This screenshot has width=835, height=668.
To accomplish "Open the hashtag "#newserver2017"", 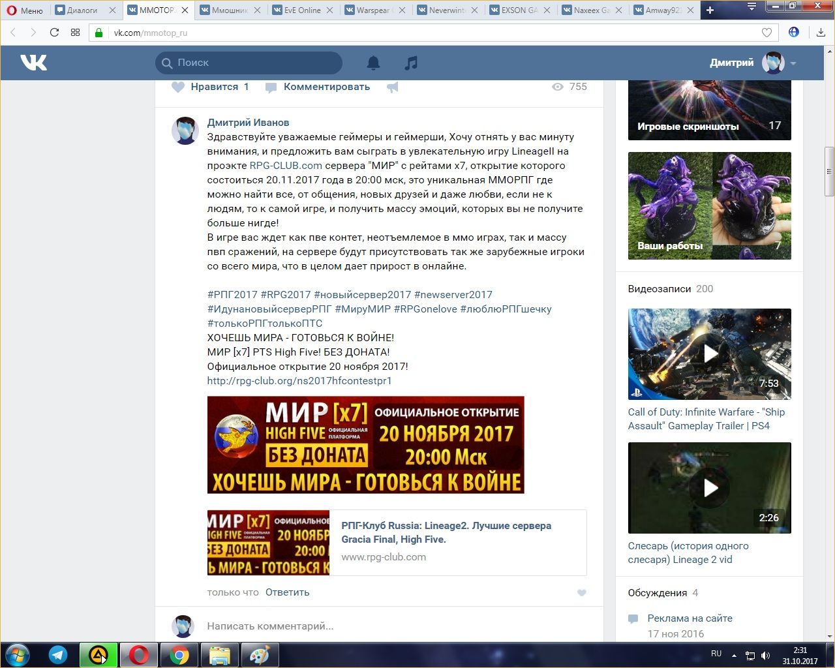I will tap(453, 295).
